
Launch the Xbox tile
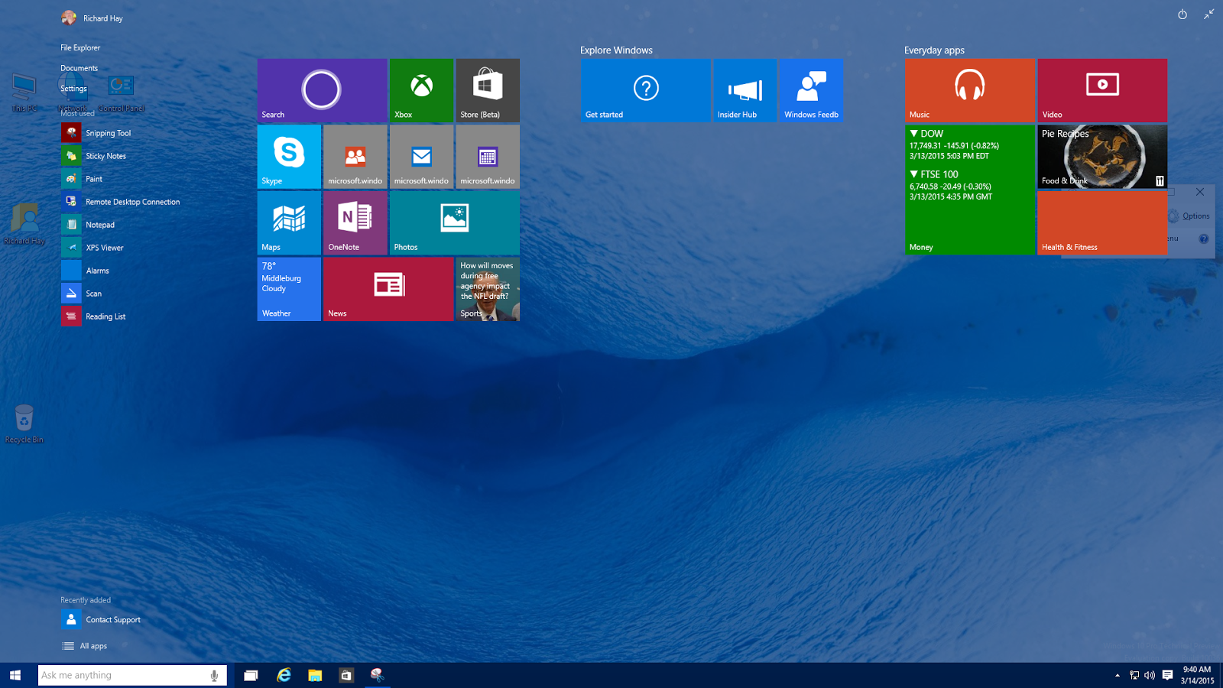pos(421,90)
